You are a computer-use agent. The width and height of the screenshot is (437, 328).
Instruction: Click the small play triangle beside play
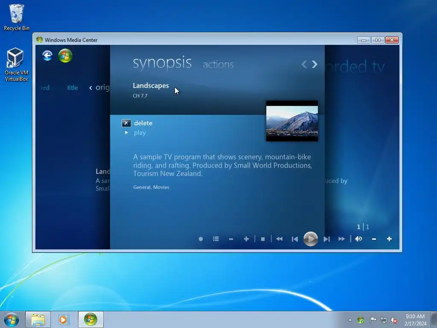(126, 132)
